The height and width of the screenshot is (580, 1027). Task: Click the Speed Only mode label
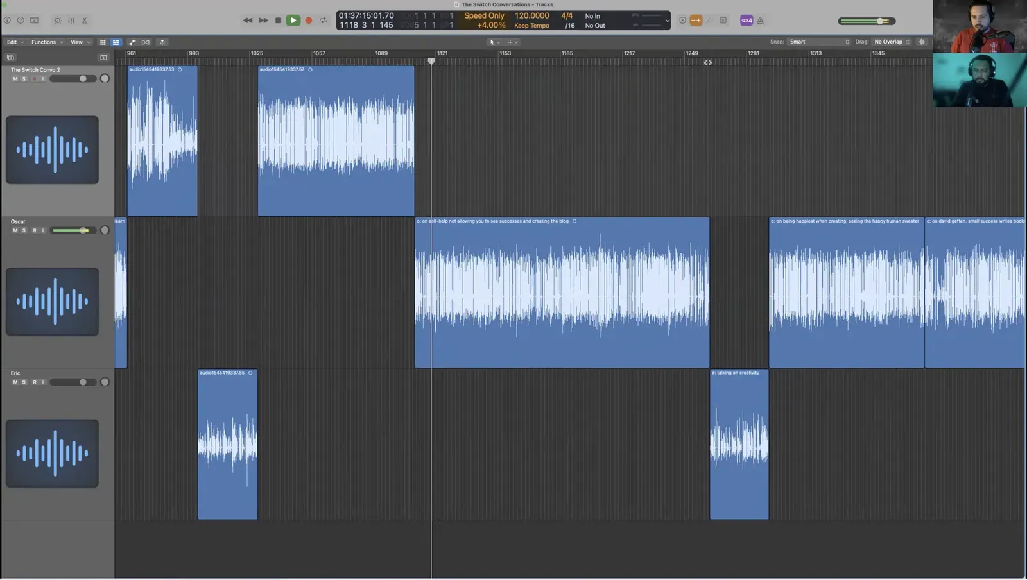pyautogui.click(x=484, y=16)
